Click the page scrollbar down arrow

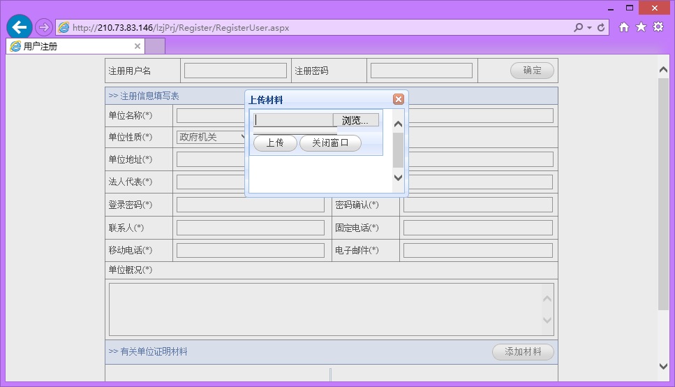coord(663,366)
